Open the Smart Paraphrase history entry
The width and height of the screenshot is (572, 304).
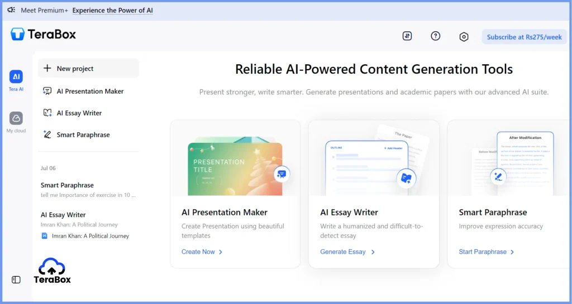88,190
